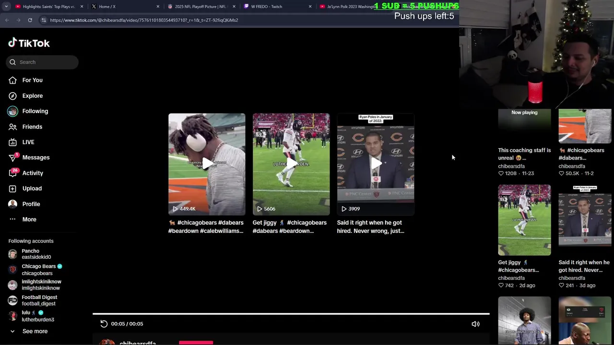Reload the browser page
The width and height of the screenshot is (614, 345).
coord(30,20)
